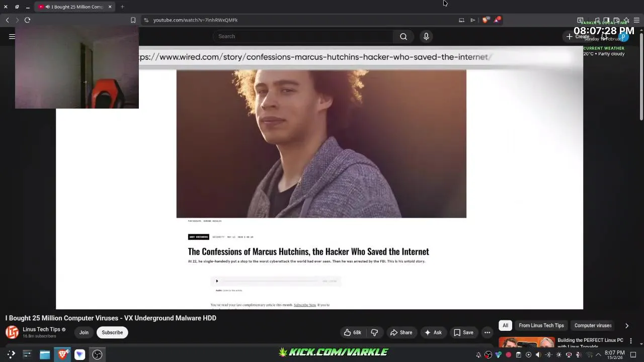The width and height of the screenshot is (644, 362).
Task: Select the From Linus Tech Tips chip
Action: pyautogui.click(x=541, y=325)
